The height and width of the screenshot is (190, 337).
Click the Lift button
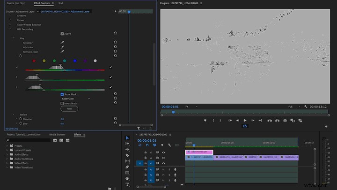(270, 121)
